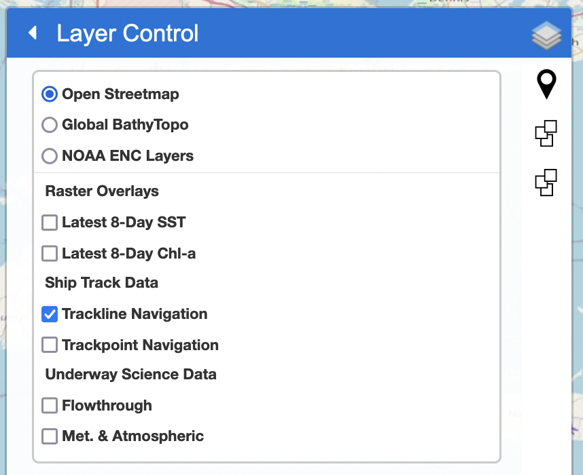
Task: Enable the Latest 8-Day SST overlay
Action: pyautogui.click(x=50, y=223)
